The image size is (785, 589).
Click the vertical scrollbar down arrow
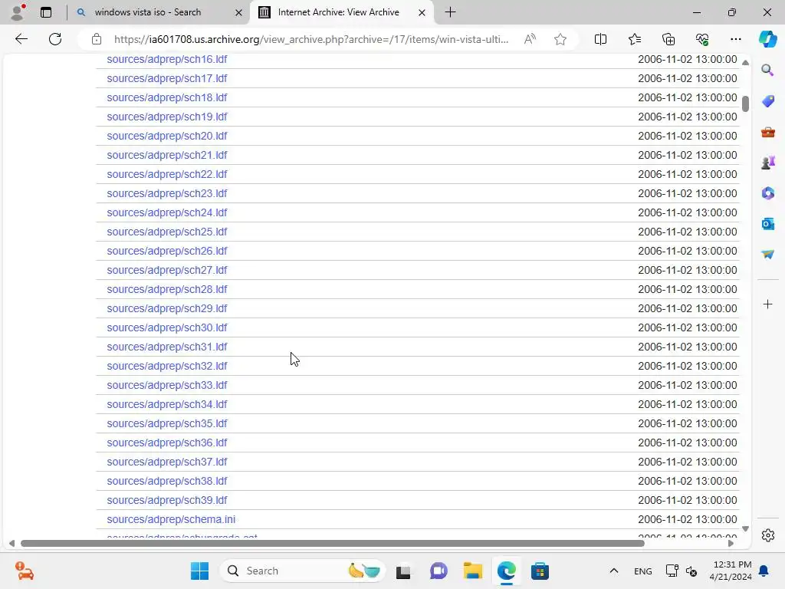pyautogui.click(x=745, y=529)
